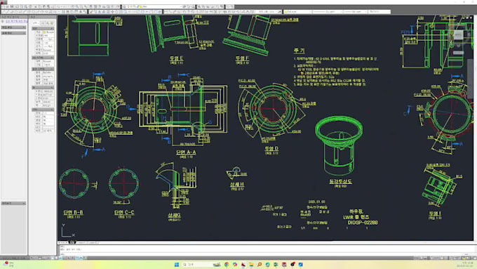Click the Quick Select icon in properties panel
The height and width of the screenshot is (269, 477).
coord(52,23)
